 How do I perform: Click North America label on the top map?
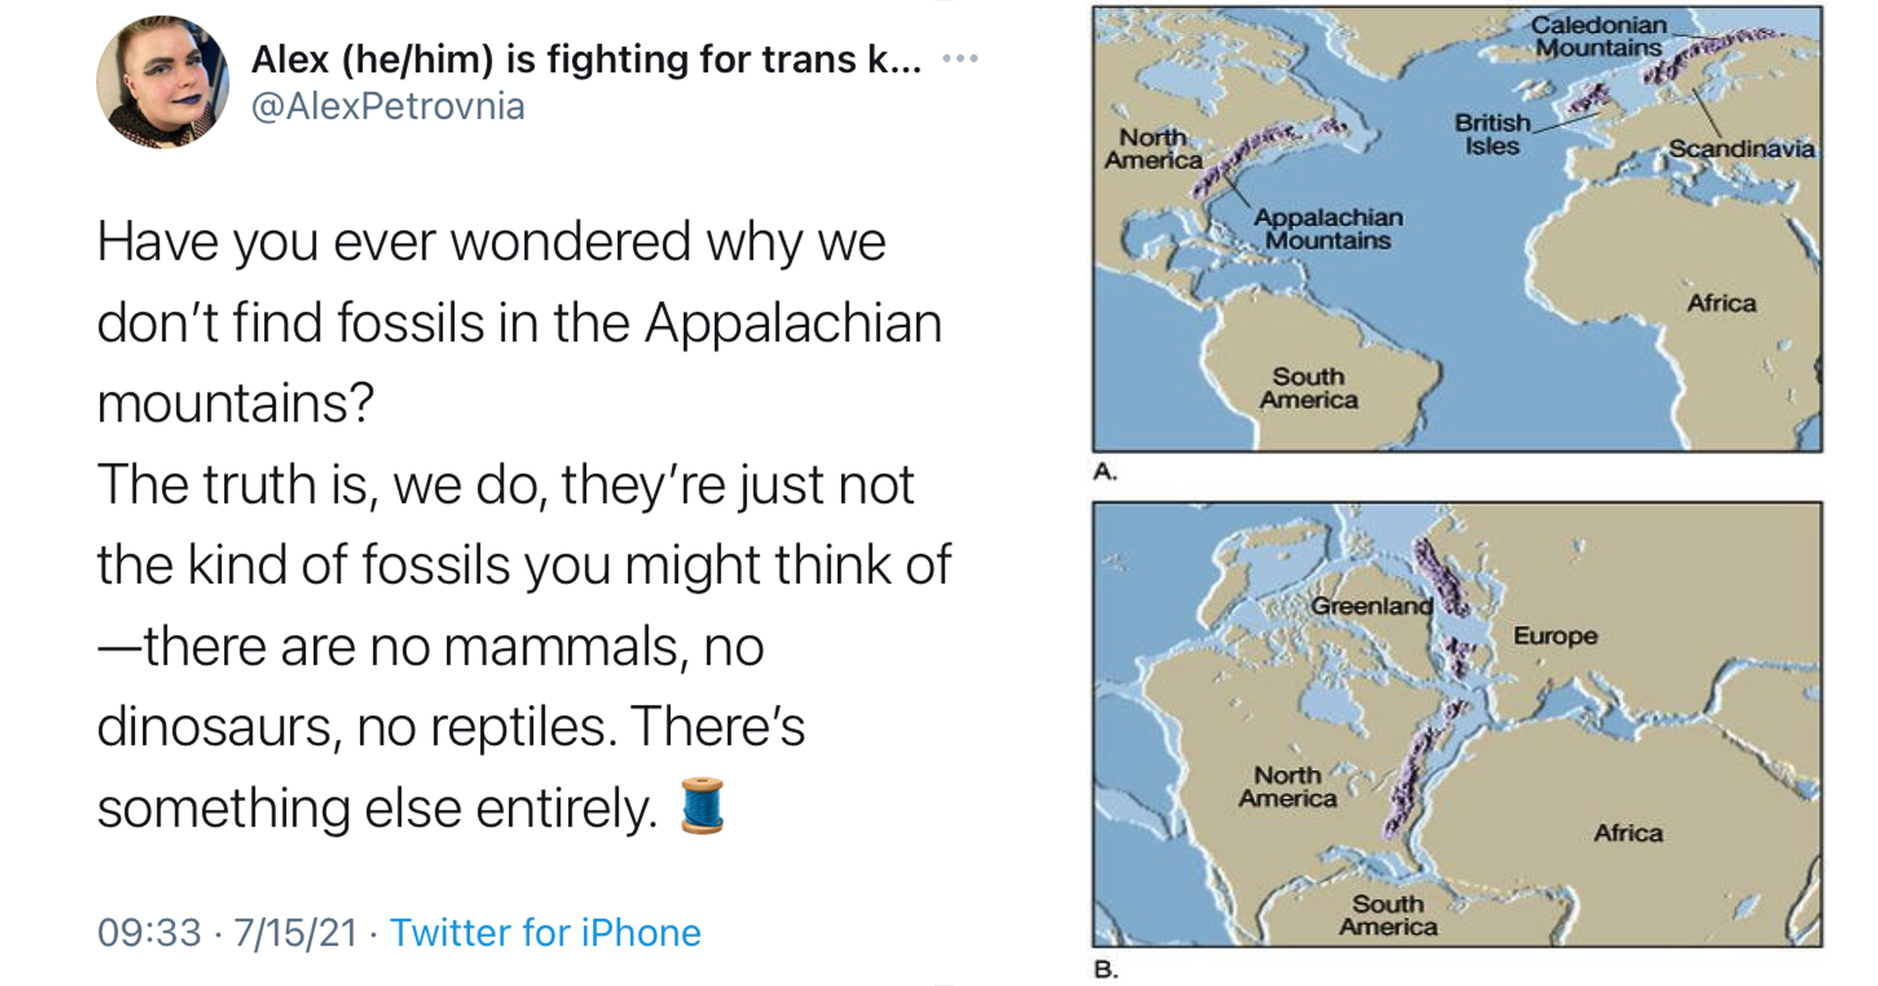point(1153,149)
